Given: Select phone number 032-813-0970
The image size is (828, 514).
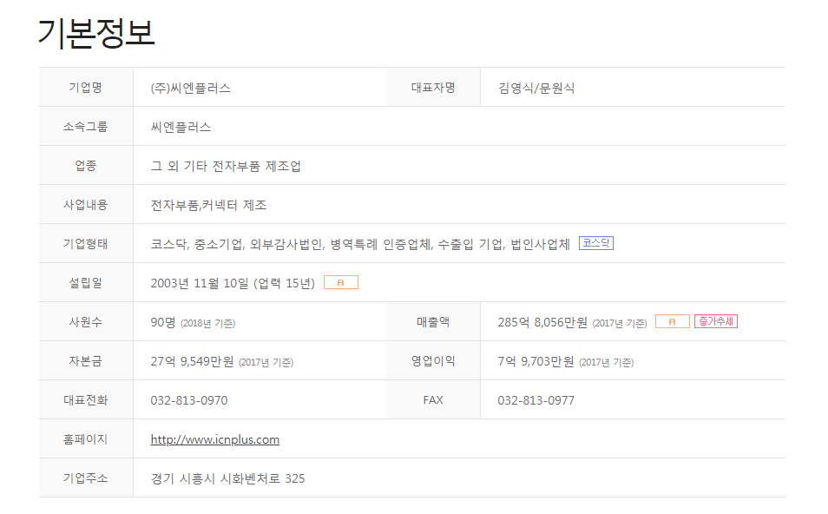Looking at the screenshot, I should 189,400.
